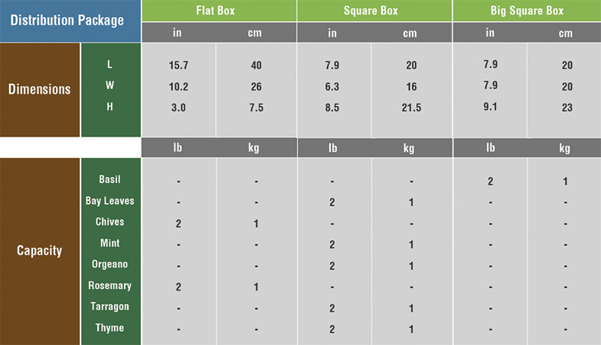The height and width of the screenshot is (345, 601).
Task: Click the 15.7 length value
Action: click(x=178, y=66)
